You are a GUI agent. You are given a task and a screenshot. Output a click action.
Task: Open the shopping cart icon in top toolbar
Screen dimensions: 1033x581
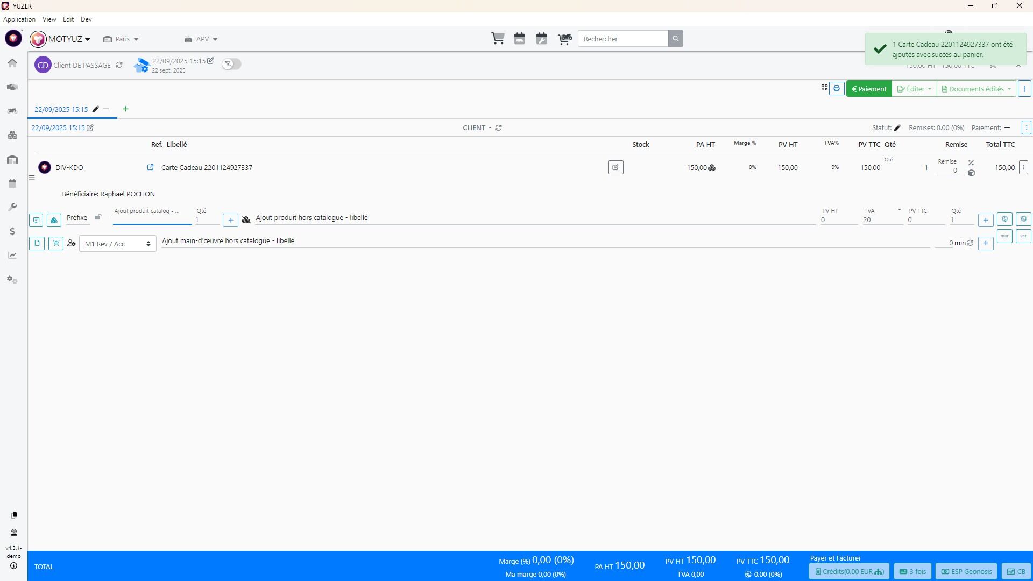point(498,39)
